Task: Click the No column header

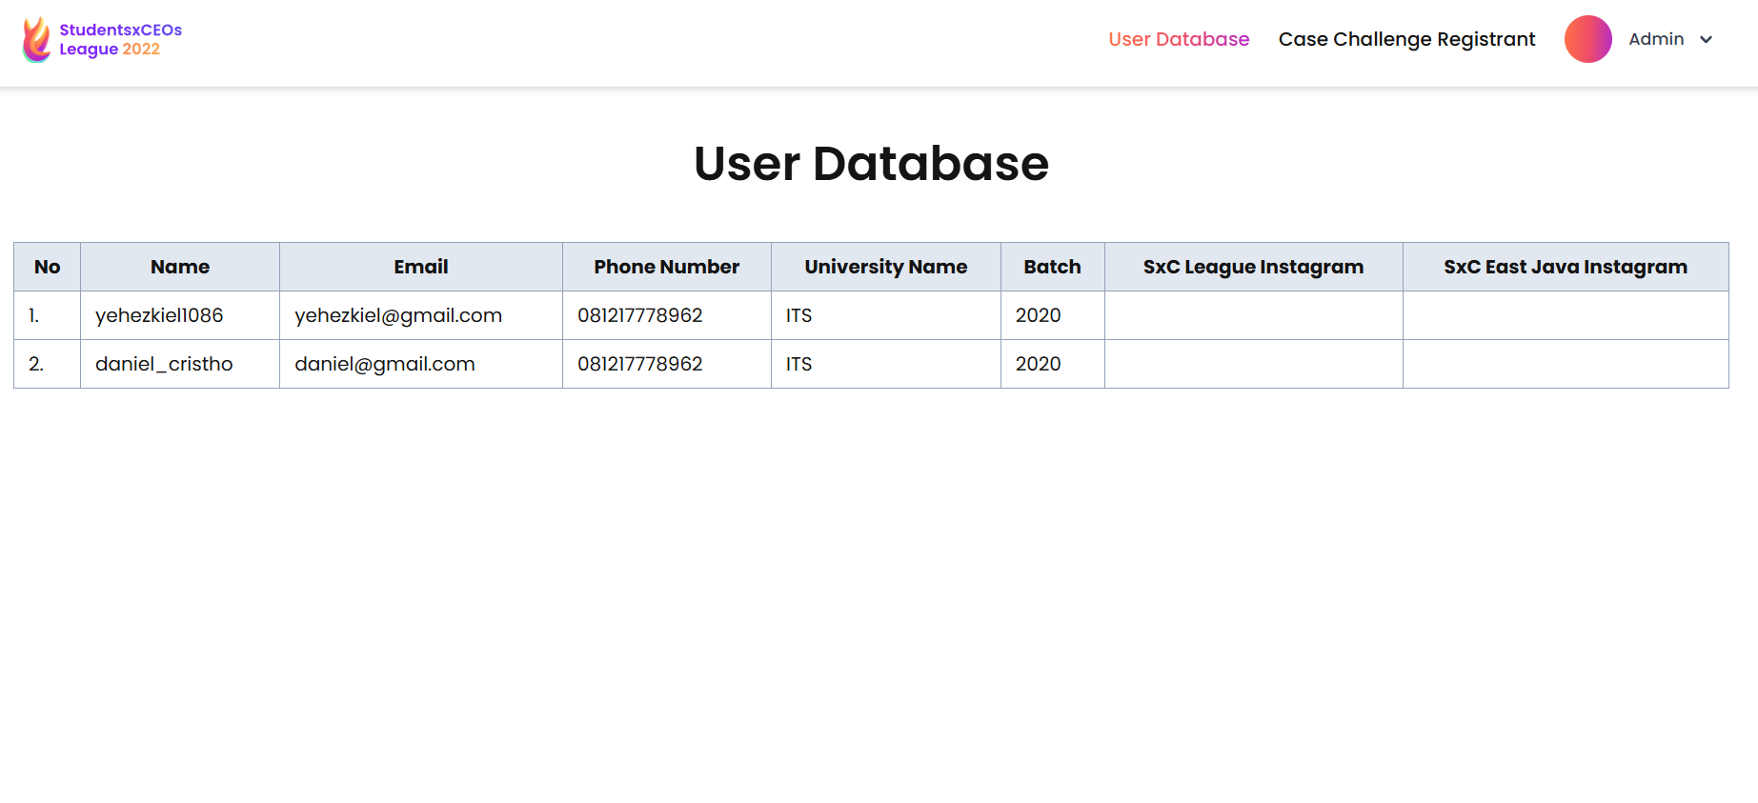Action: [x=47, y=267]
